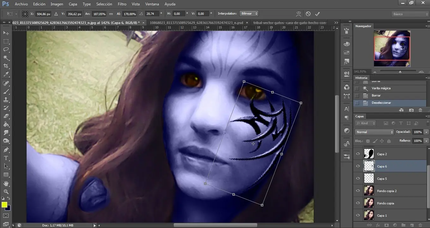Image resolution: width=430 pixels, height=228 pixels.
Task: Select the Lasso tool
Action: [6, 50]
